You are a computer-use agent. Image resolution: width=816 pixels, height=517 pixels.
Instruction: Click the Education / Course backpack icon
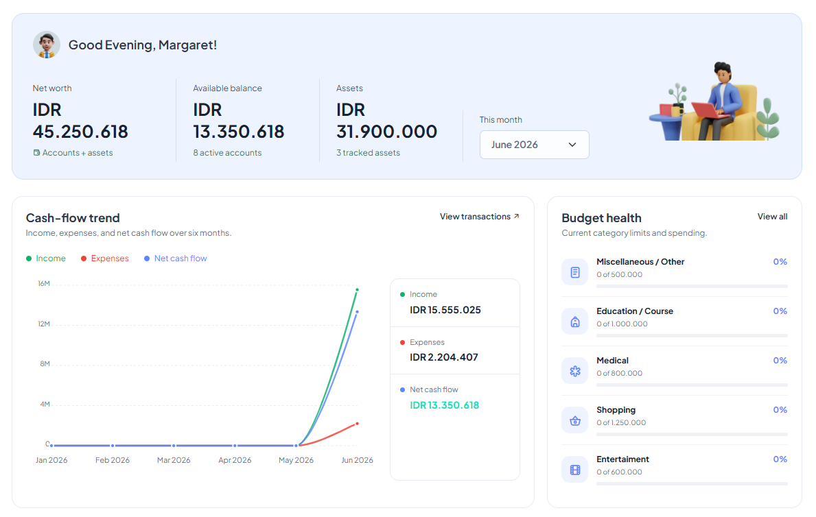click(575, 322)
